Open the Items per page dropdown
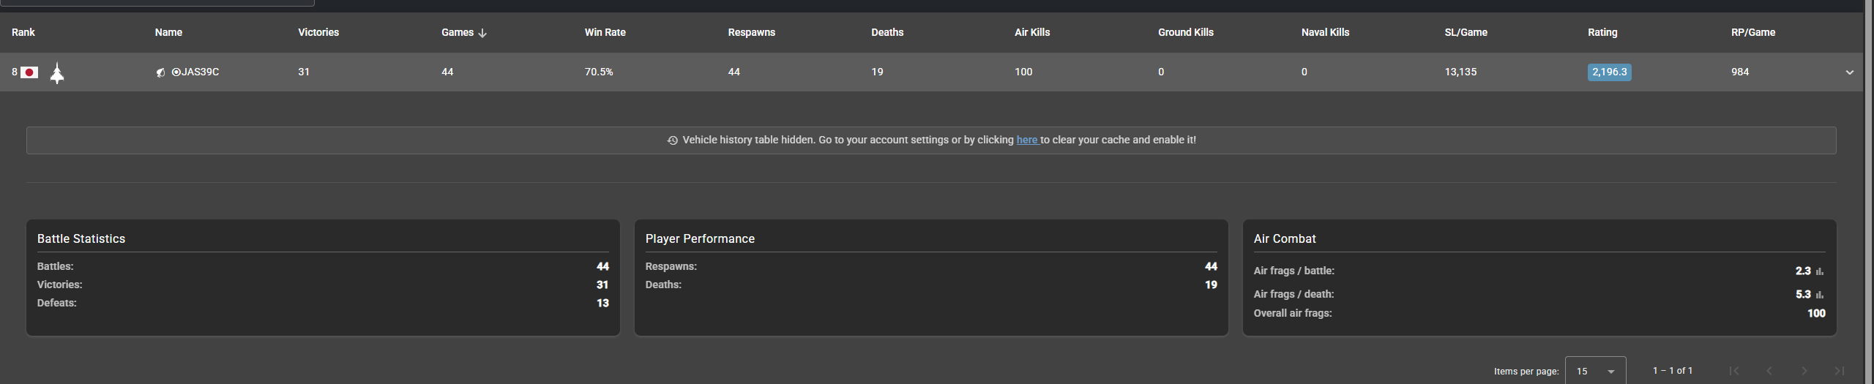 pos(1595,371)
